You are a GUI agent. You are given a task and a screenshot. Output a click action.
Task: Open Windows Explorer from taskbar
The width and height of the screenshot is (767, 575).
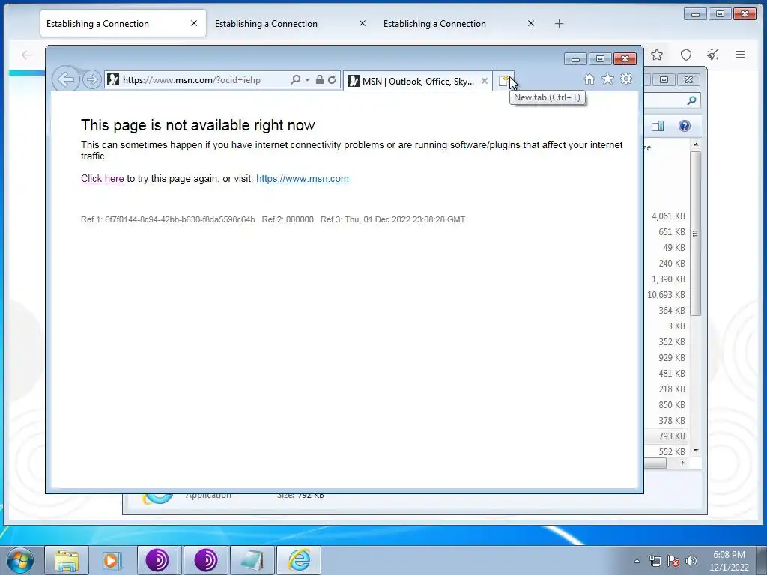pyautogui.click(x=67, y=560)
